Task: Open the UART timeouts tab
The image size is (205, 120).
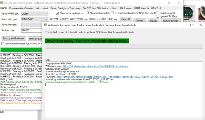Action: tap(141, 8)
